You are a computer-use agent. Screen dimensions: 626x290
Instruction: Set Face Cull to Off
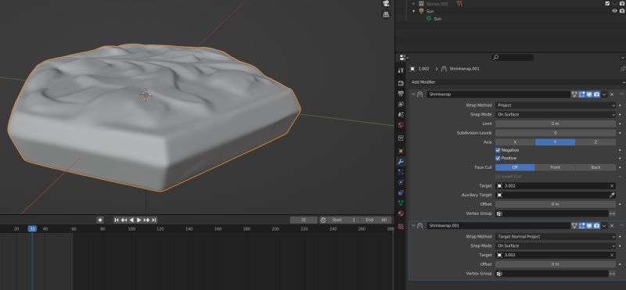click(x=515, y=167)
